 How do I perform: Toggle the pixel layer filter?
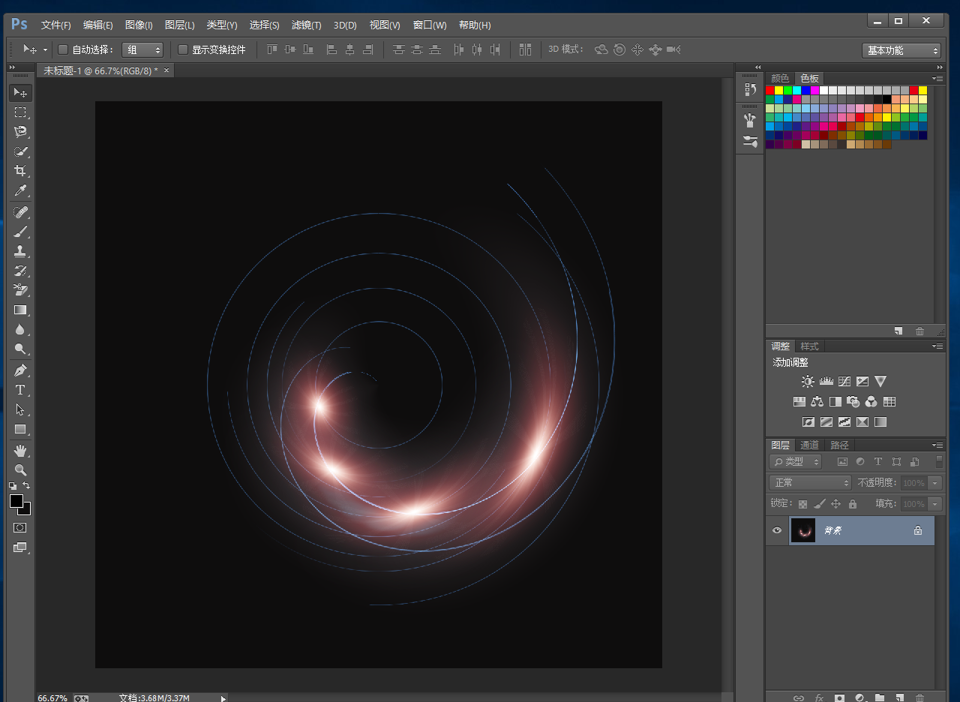(x=842, y=462)
